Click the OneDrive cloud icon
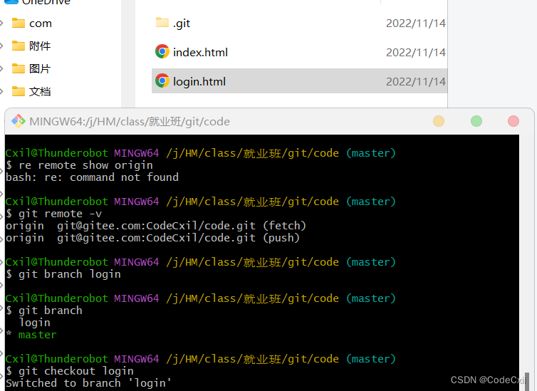Image resolution: width=537 pixels, height=391 pixels. pos(11,1)
